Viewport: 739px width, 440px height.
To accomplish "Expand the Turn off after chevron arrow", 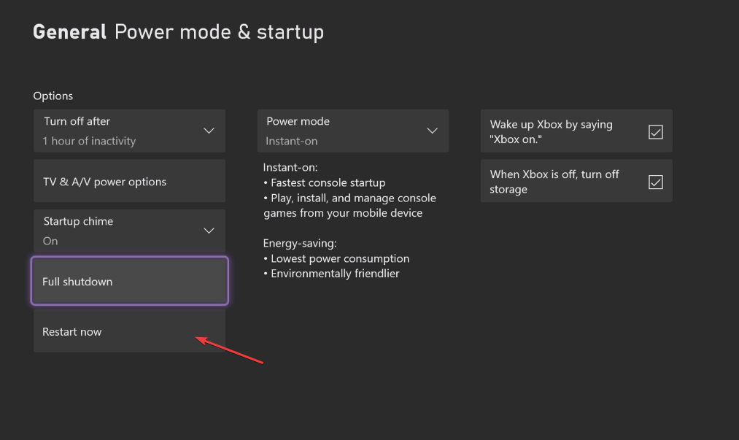I will coord(209,131).
